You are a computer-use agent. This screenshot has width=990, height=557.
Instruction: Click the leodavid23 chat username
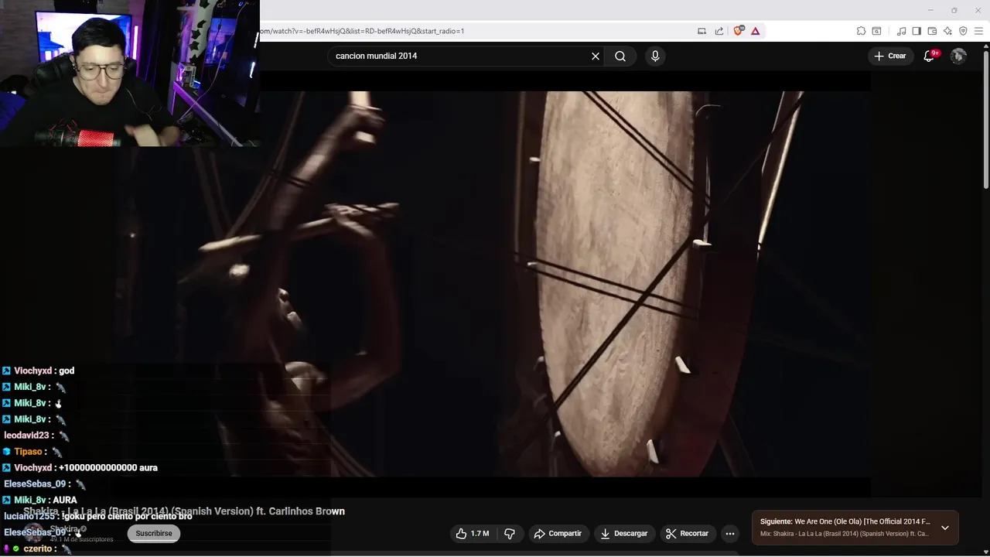click(27, 435)
